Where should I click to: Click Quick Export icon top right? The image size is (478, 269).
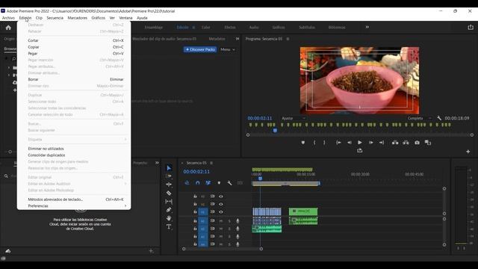pos(471,27)
